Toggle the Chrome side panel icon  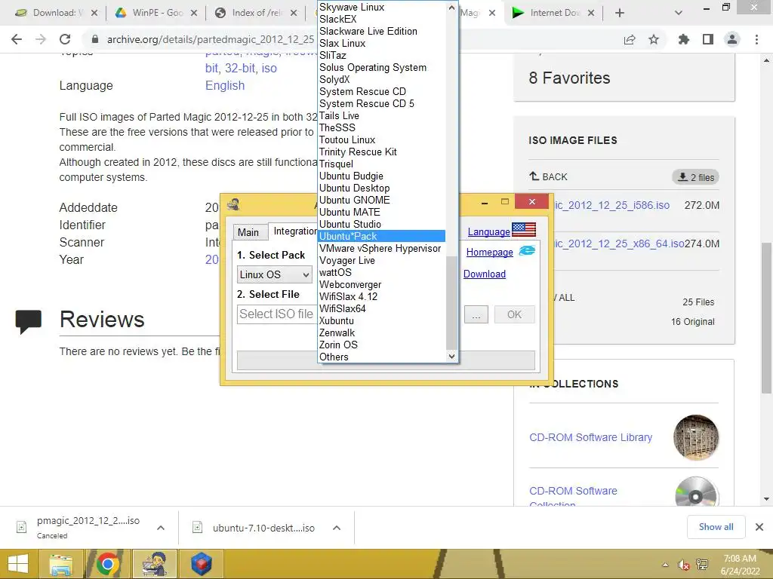tap(708, 39)
